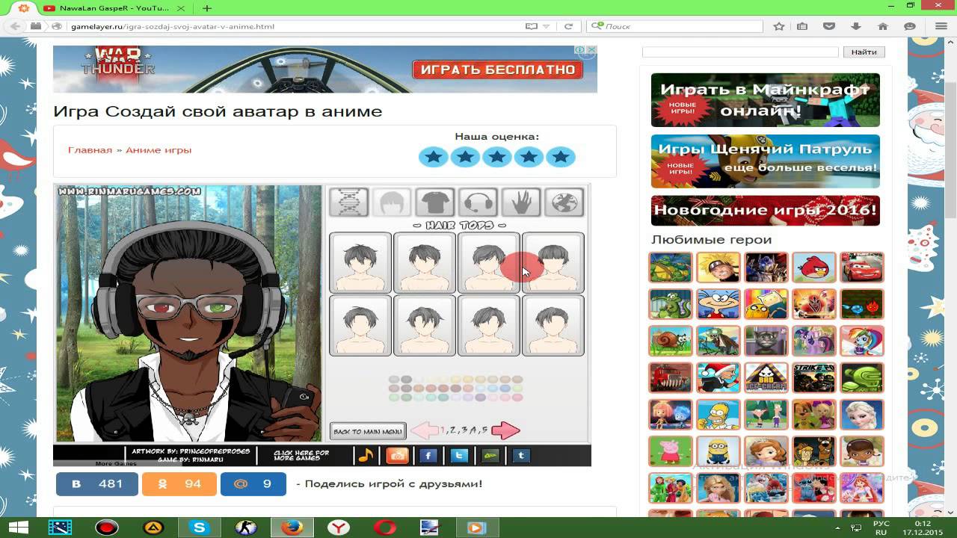The width and height of the screenshot is (957, 538).
Task: Click the deviantArt icon in game footer
Action: pos(490,455)
